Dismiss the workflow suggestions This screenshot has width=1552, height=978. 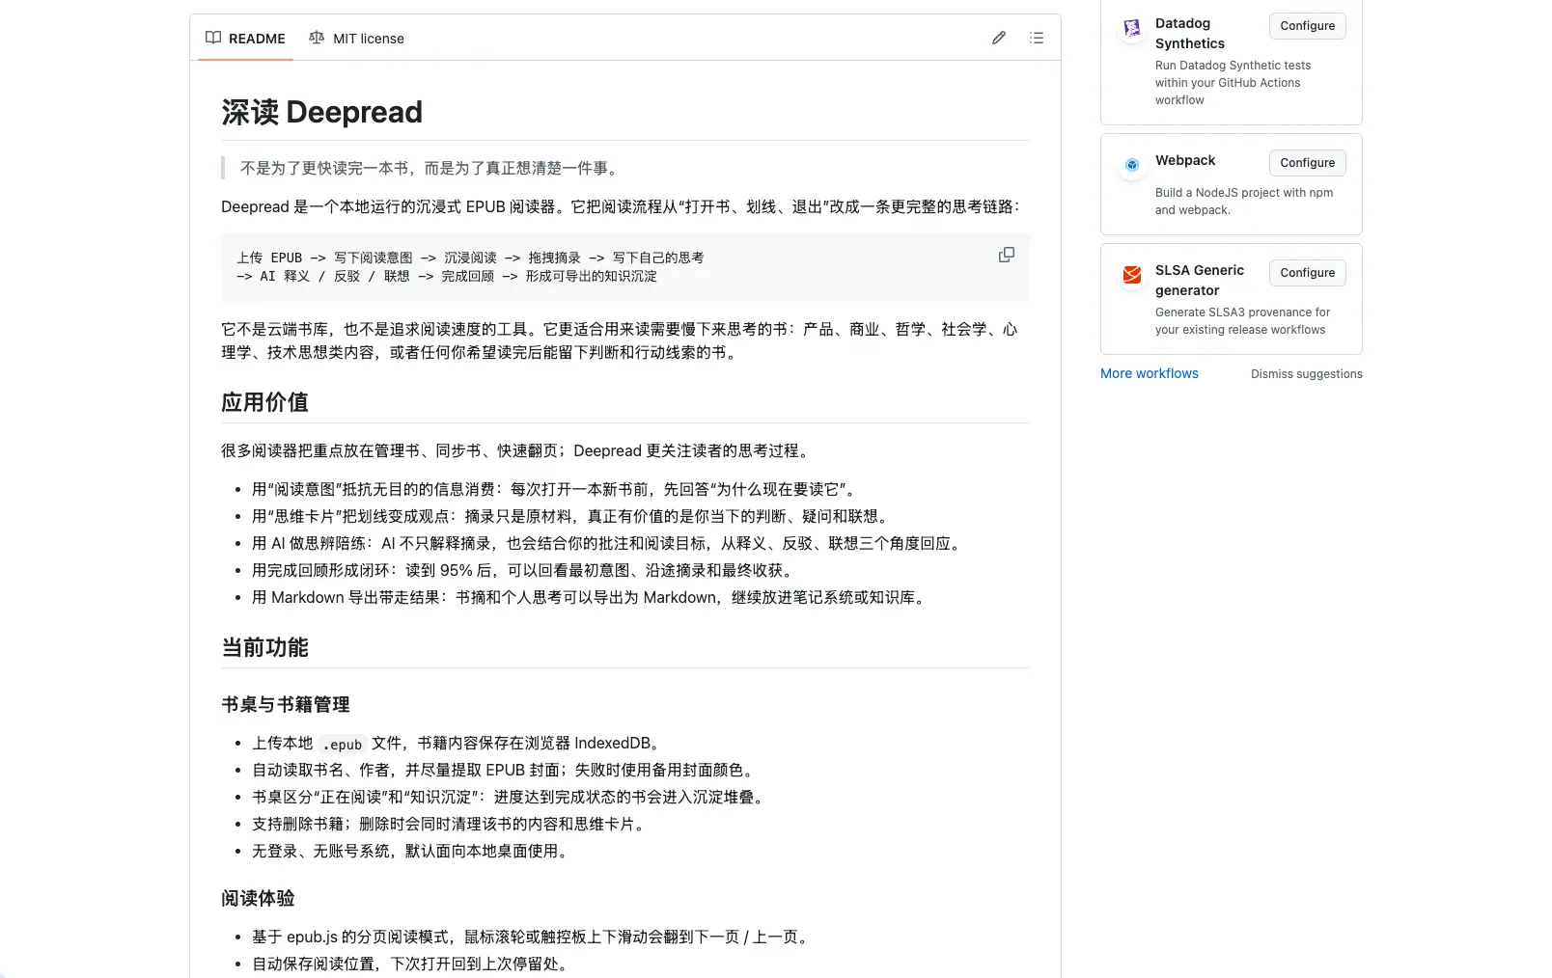point(1306,374)
